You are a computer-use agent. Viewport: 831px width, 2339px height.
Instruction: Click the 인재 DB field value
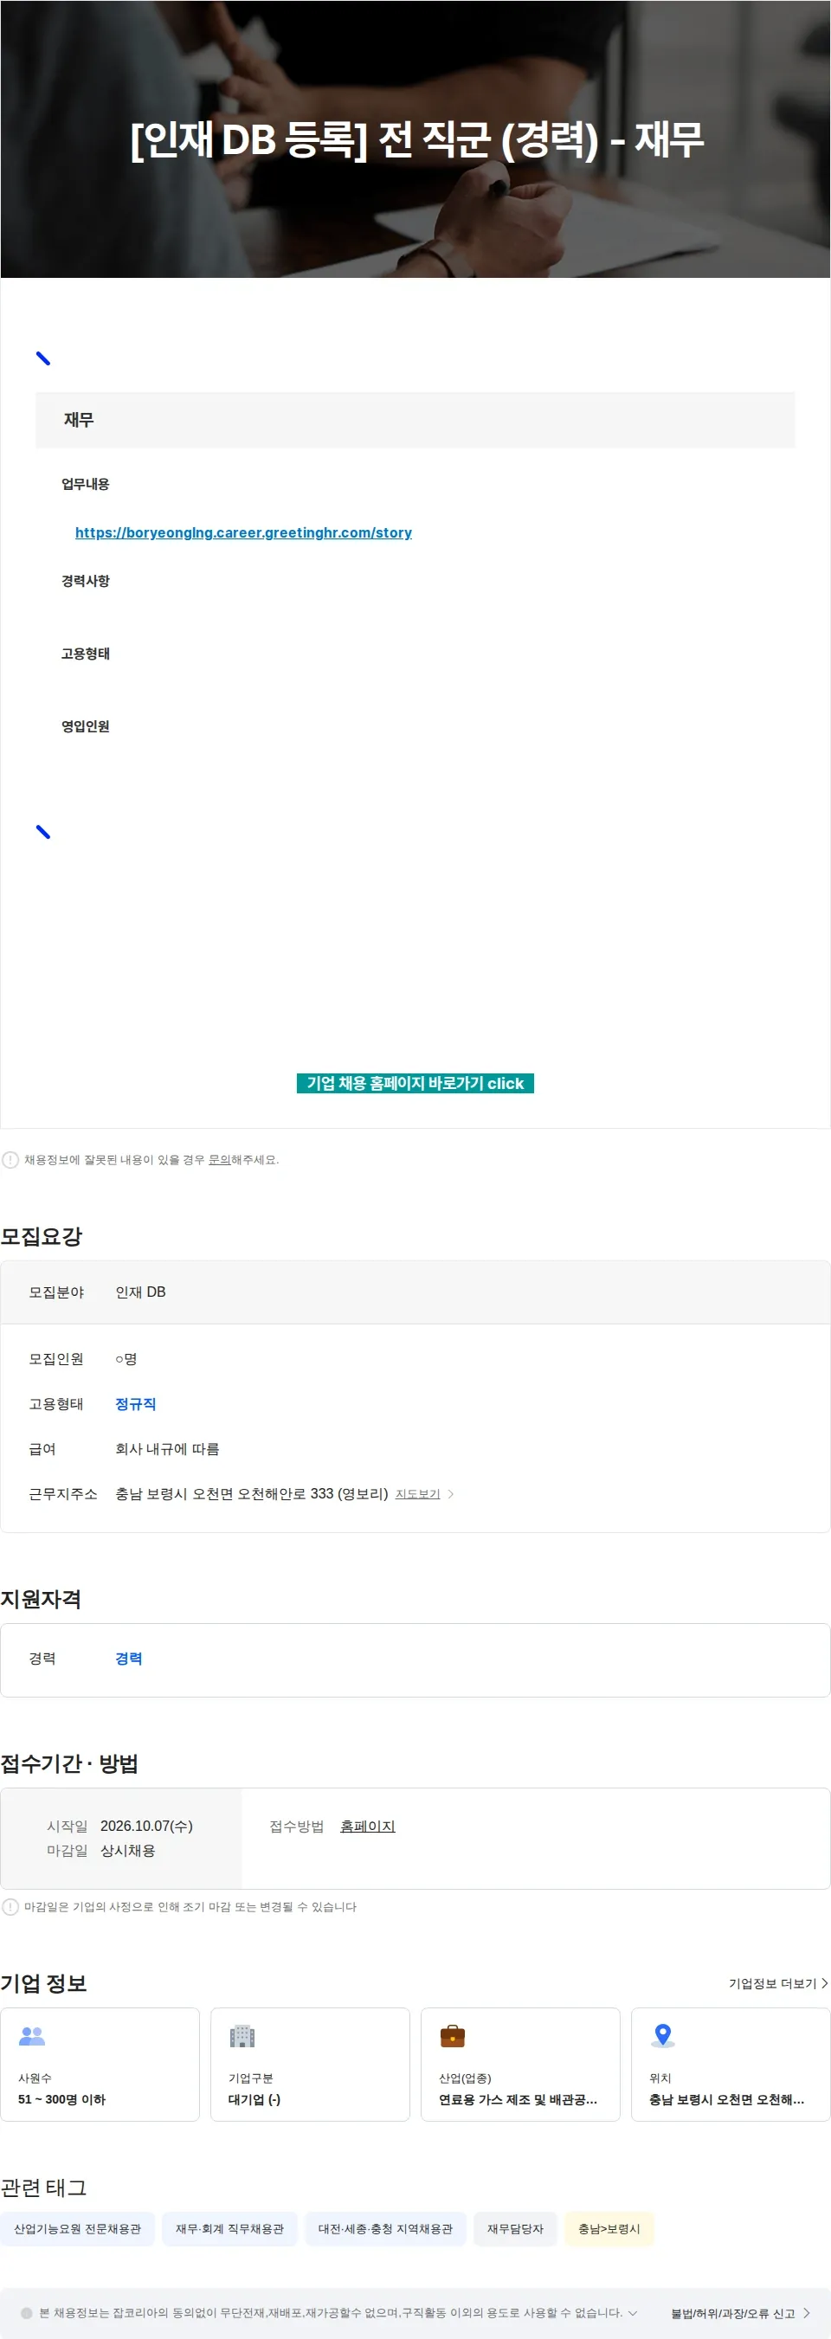click(x=141, y=1292)
